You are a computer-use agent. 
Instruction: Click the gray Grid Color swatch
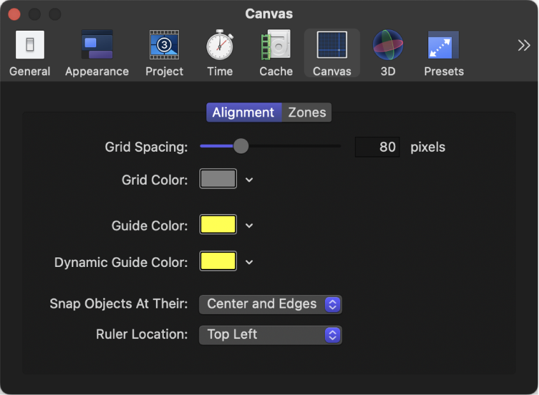tap(218, 179)
